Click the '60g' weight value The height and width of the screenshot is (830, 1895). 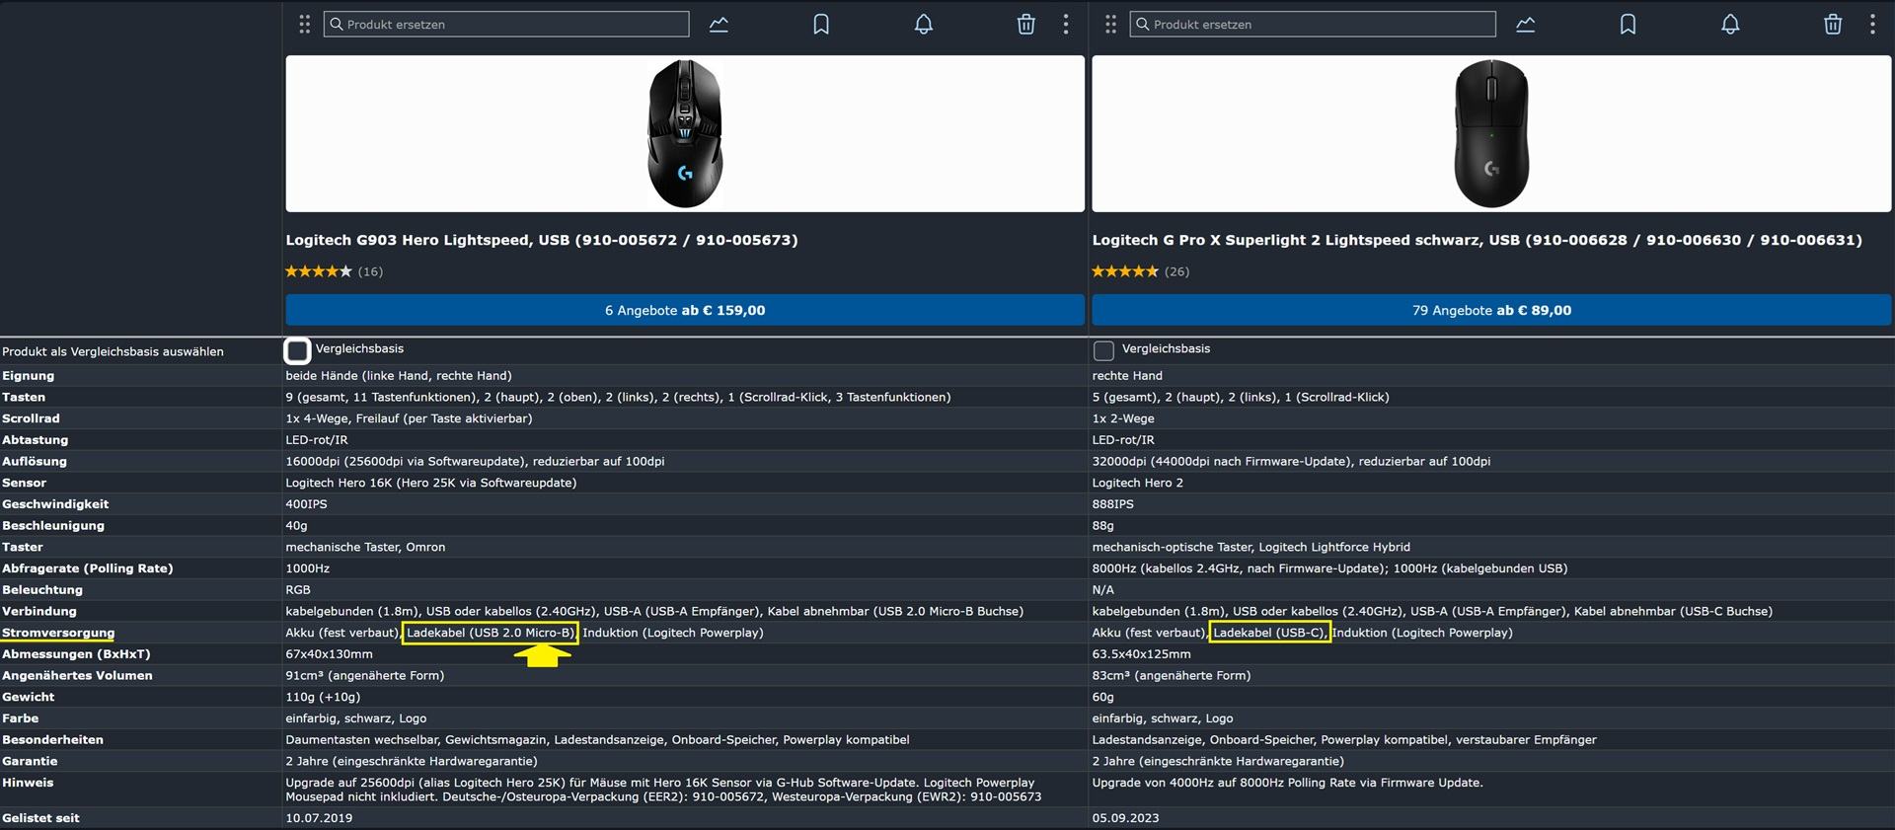[x=1102, y=697]
